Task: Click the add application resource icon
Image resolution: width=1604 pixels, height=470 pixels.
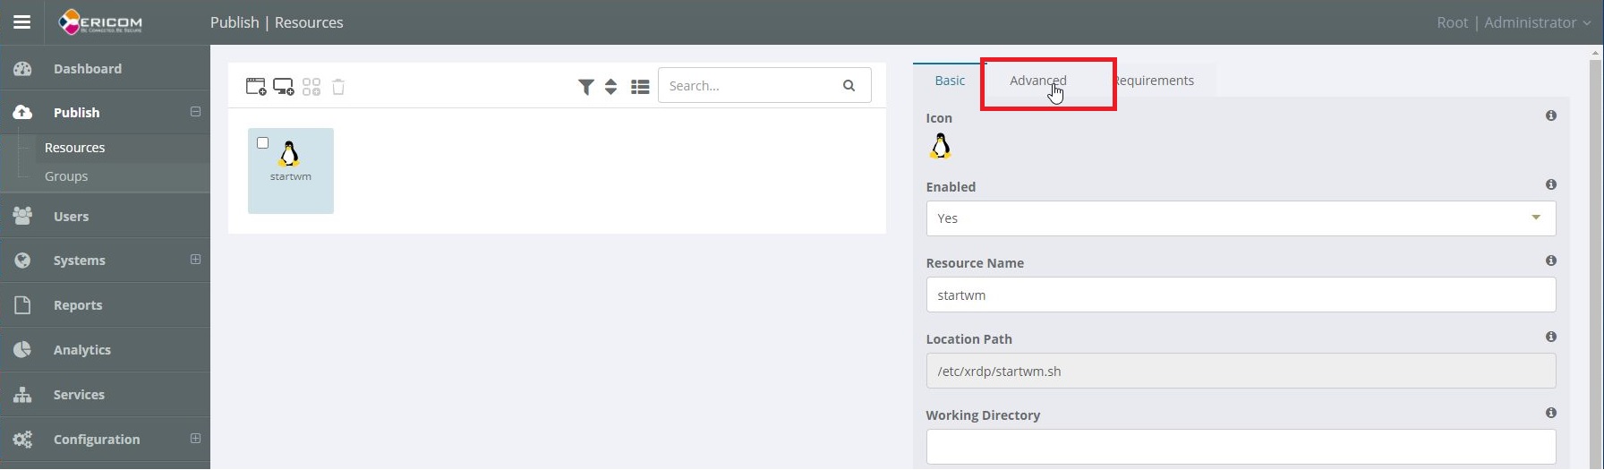Action: pos(256,87)
